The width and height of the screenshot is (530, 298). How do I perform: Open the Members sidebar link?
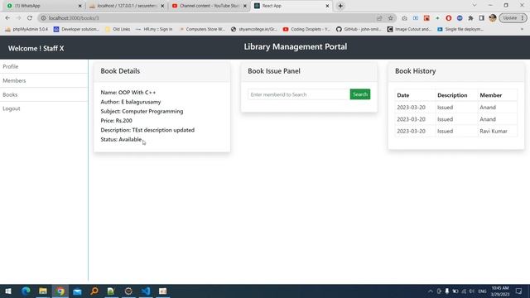pos(14,80)
